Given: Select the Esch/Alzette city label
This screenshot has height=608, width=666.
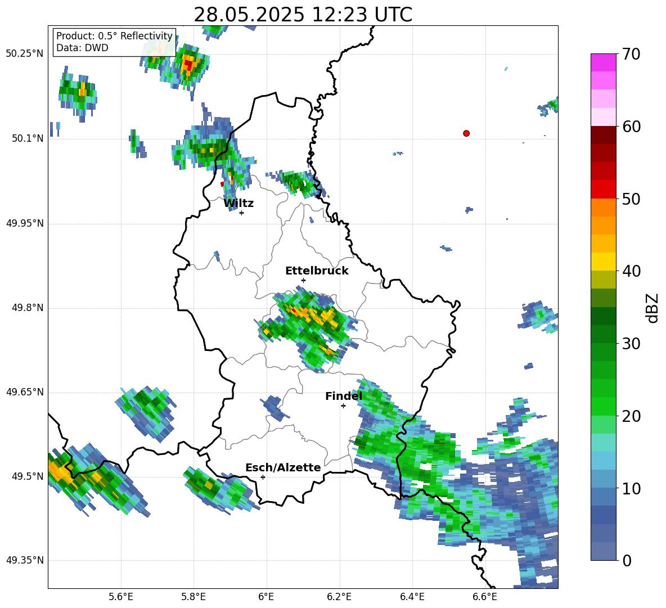Looking at the screenshot, I should [x=283, y=467].
